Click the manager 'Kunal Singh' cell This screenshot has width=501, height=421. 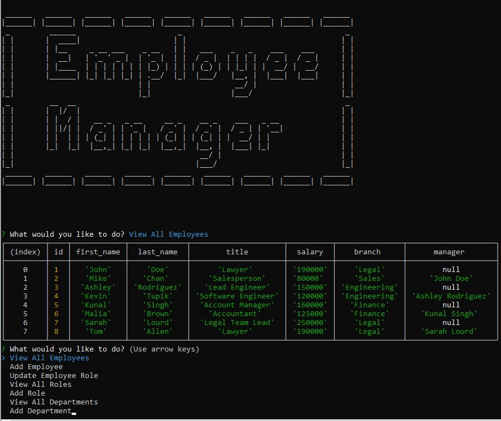(x=449, y=314)
